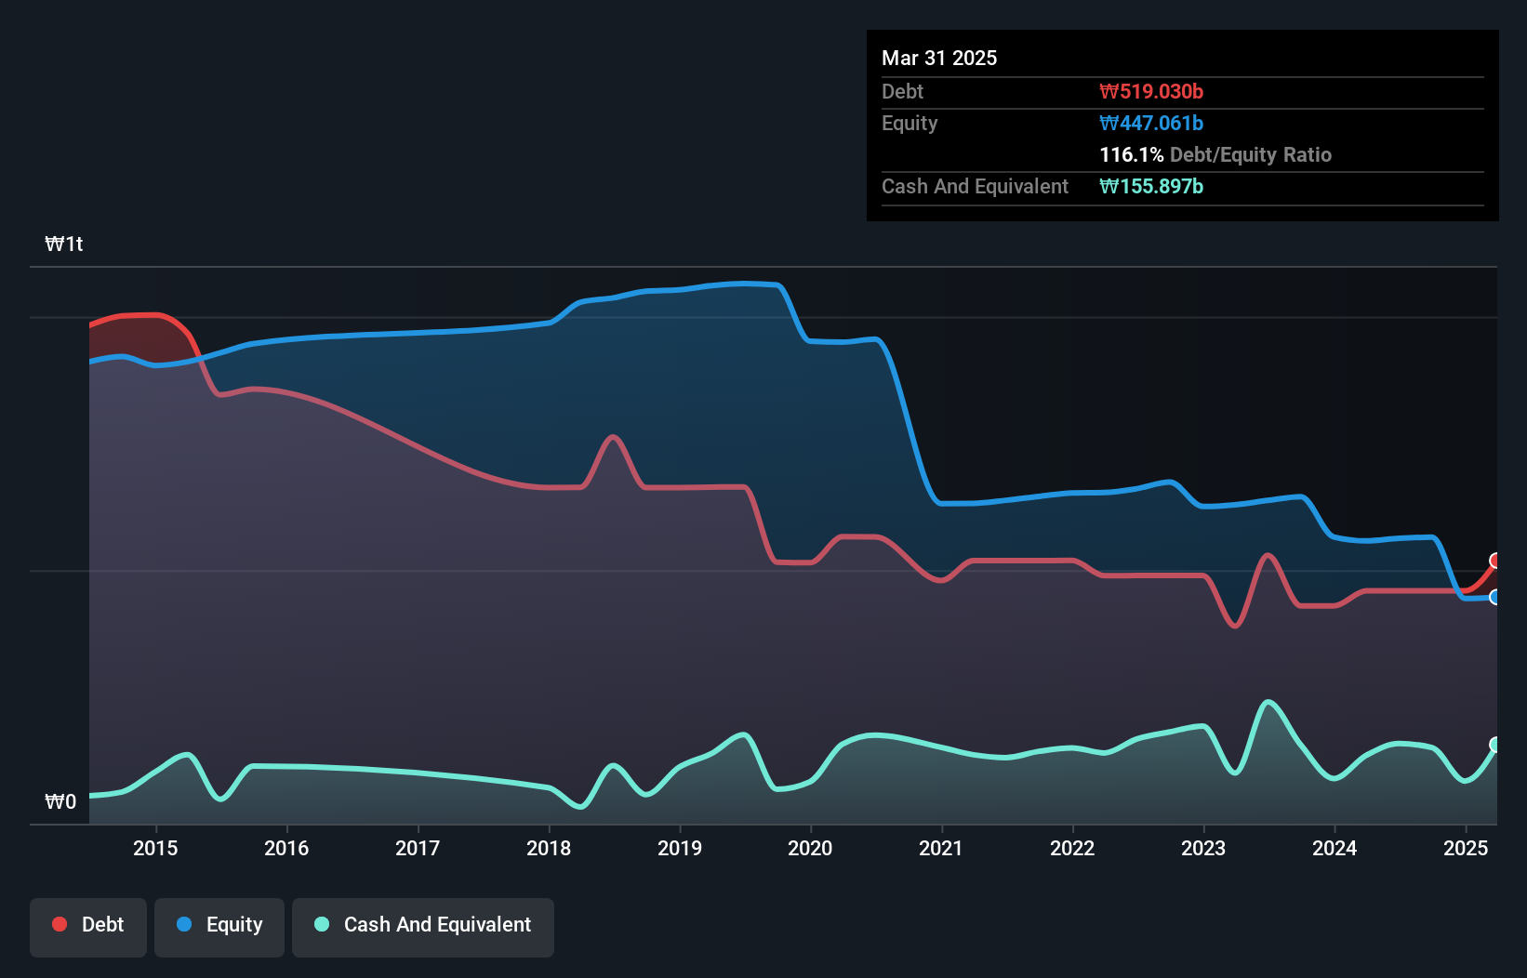The height and width of the screenshot is (978, 1527).
Task: Click the ₩447.061b Equity value link
Action: coord(1150,123)
